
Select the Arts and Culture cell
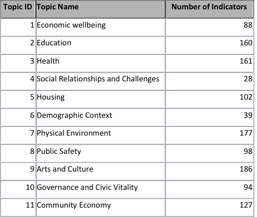[100, 171]
